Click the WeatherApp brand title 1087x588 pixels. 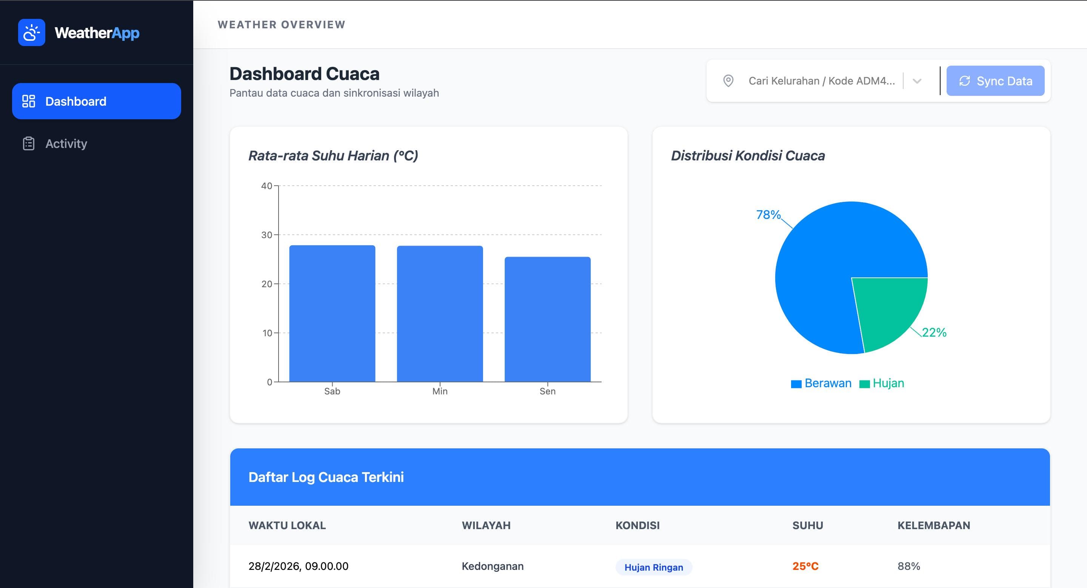coord(97,32)
